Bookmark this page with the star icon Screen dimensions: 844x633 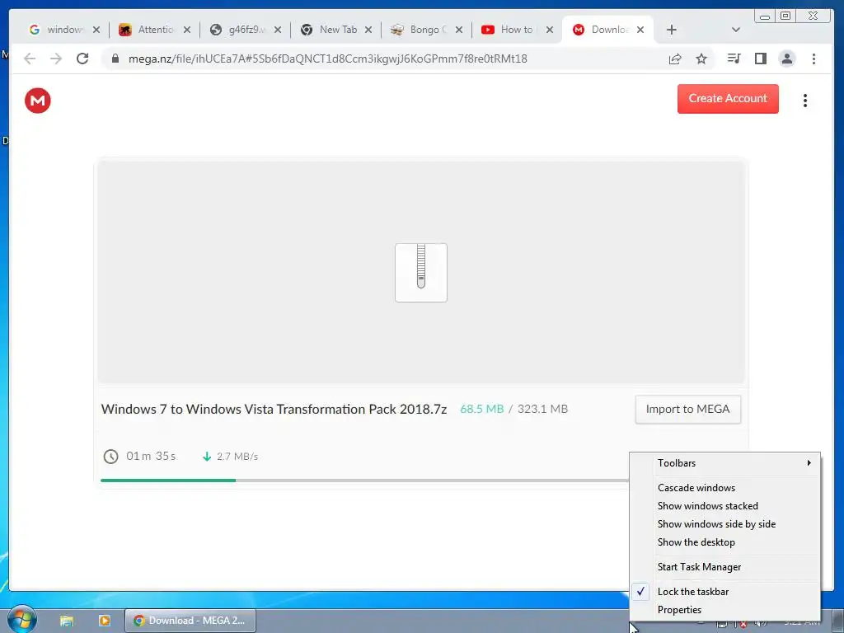pyautogui.click(x=701, y=59)
